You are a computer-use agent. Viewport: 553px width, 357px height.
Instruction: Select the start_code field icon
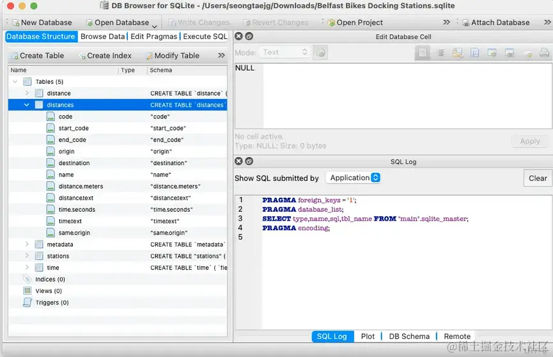pyautogui.click(x=51, y=128)
